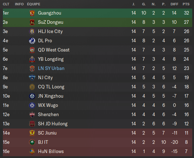Sort table by PTS column header
Image resolution: width=194 pixels, height=158 pixels.
coord(186,4)
